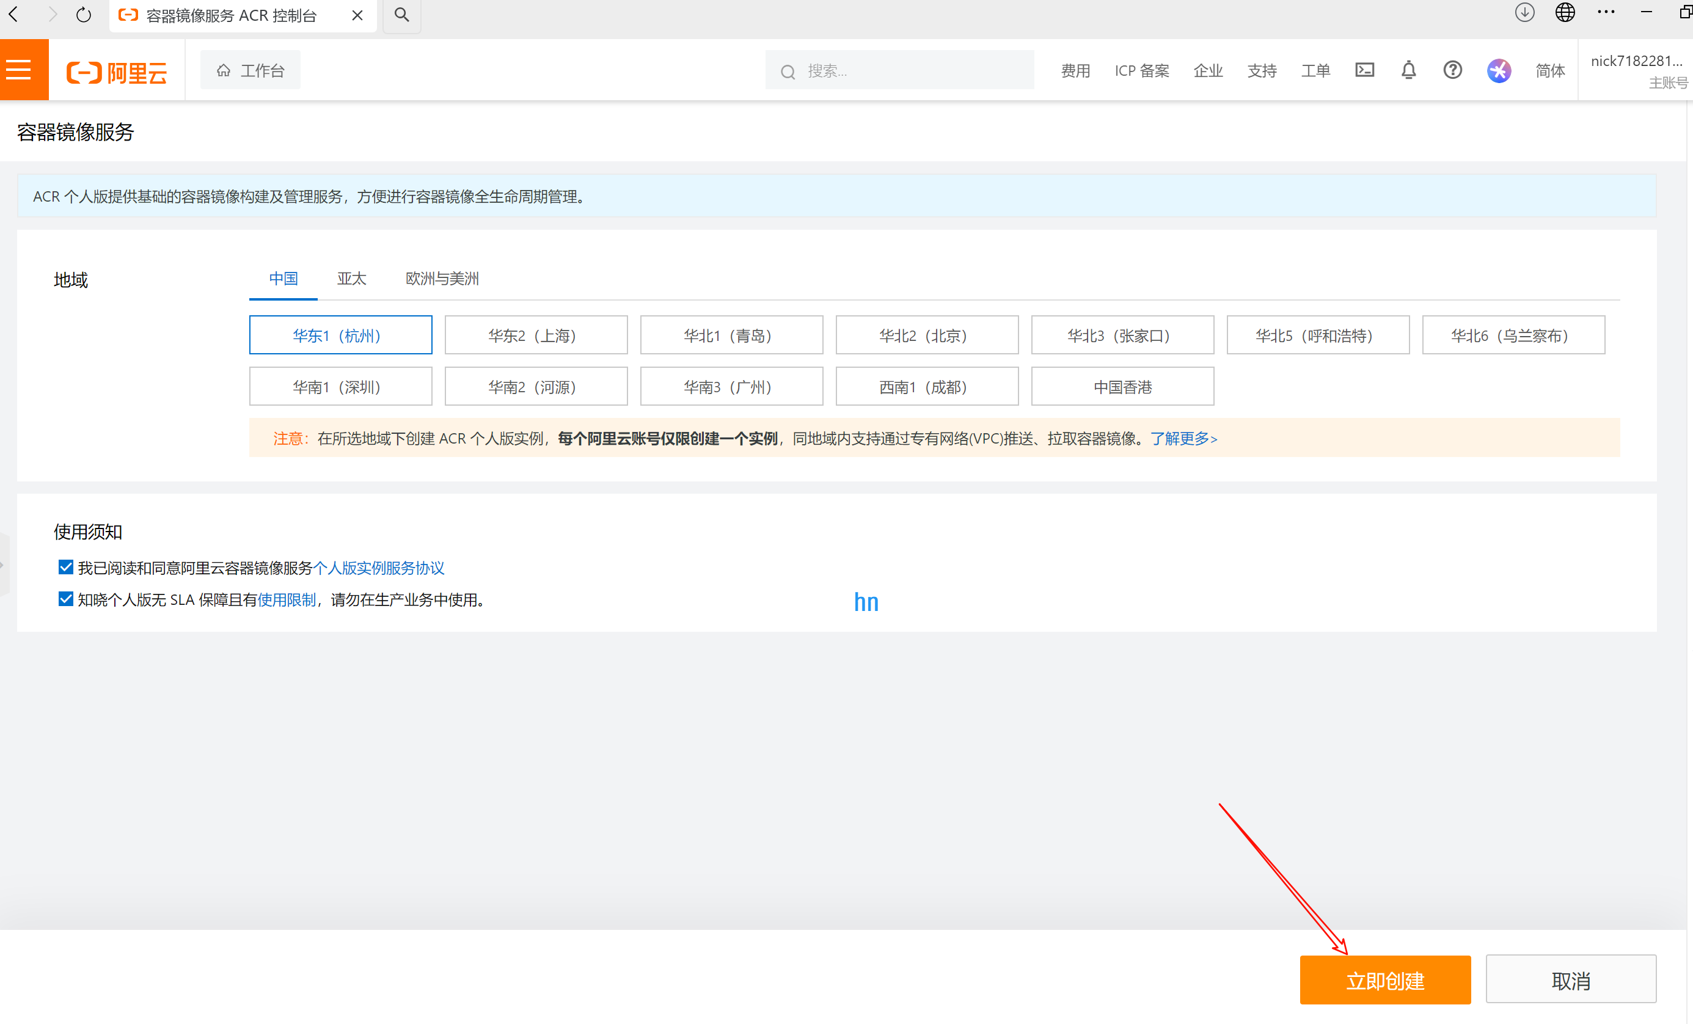Select the 华东2（上海）region option

536,335
